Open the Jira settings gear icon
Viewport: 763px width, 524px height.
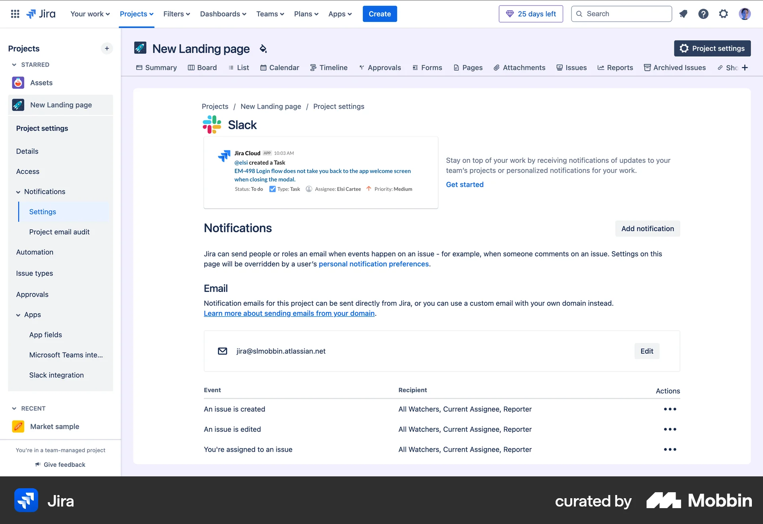[723, 13]
